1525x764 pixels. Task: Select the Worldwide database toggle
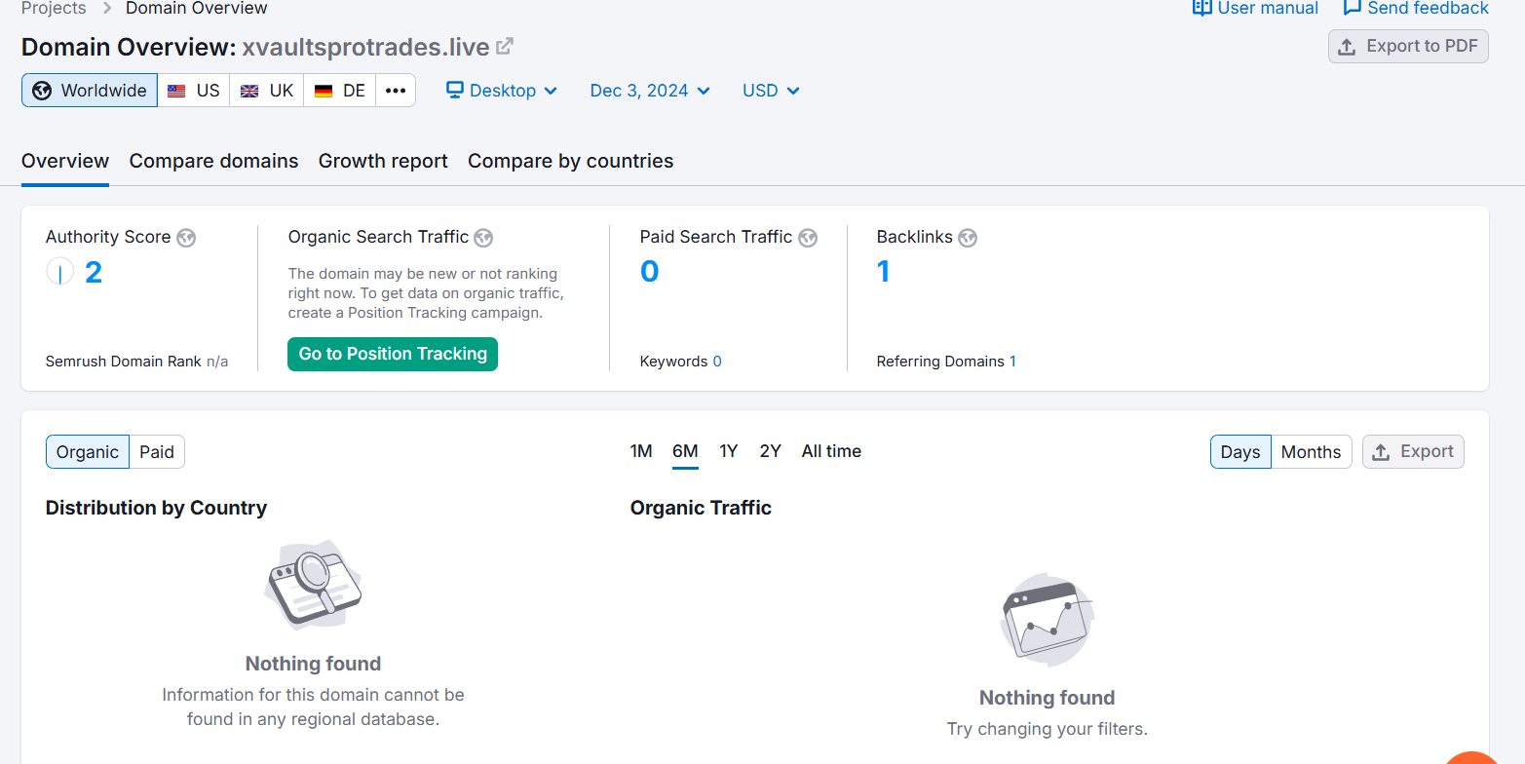pyautogui.click(x=90, y=91)
